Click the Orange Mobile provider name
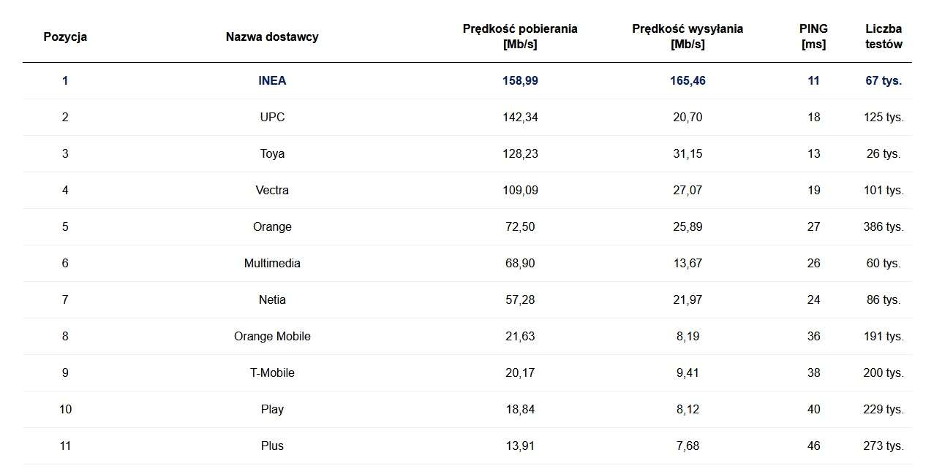The image size is (934, 474). tap(272, 337)
